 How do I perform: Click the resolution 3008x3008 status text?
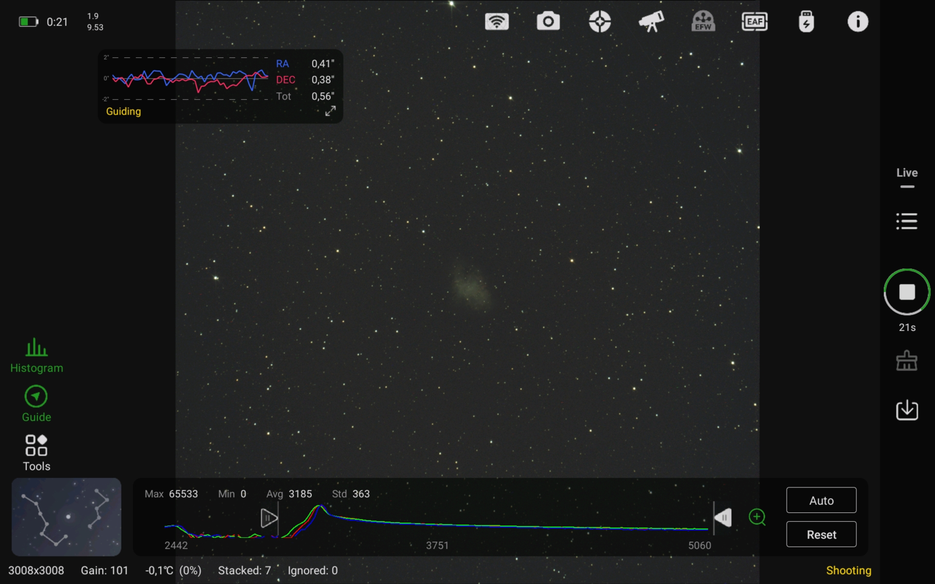(x=36, y=570)
